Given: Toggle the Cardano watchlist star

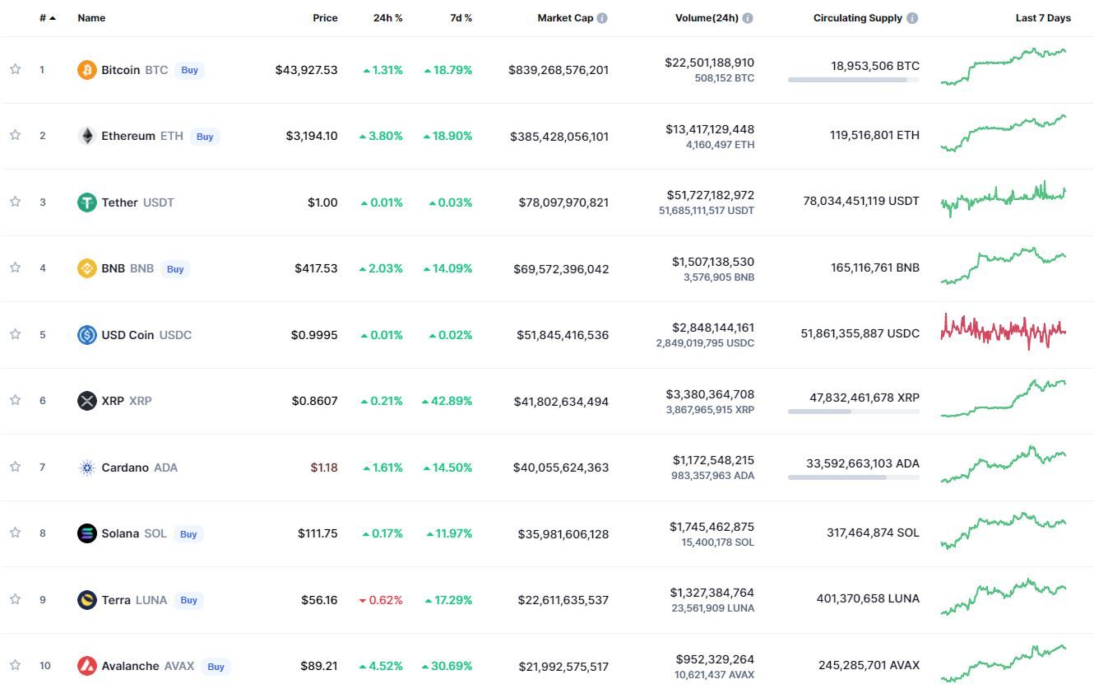Looking at the screenshot, I should click(15, 467).
